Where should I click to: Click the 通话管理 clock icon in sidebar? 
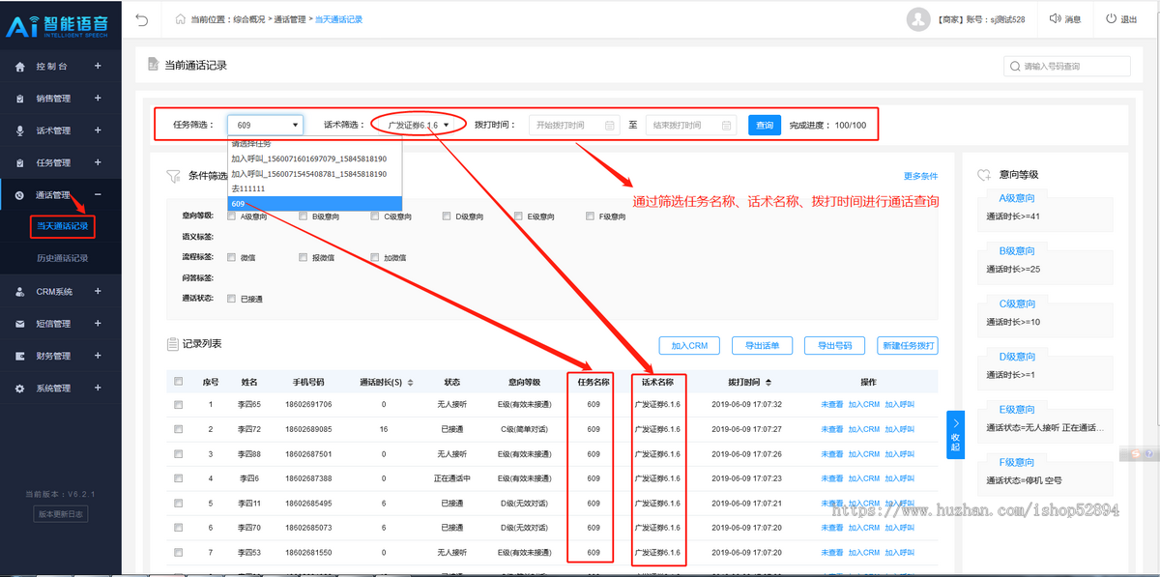21,195
